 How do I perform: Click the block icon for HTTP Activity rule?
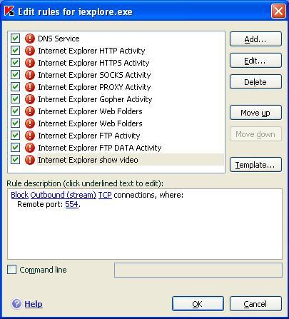pyautogui.click(x=30, y=51)
